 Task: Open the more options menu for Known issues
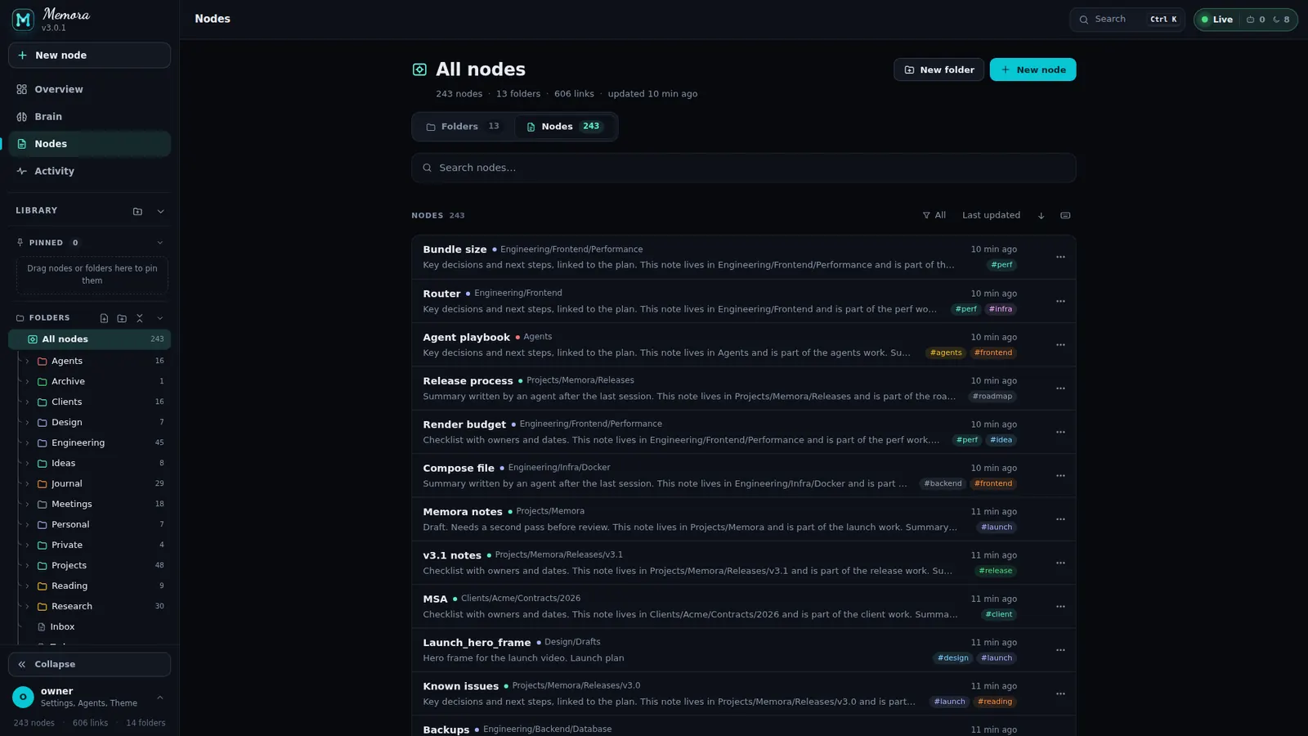[x=1060, y=693]
